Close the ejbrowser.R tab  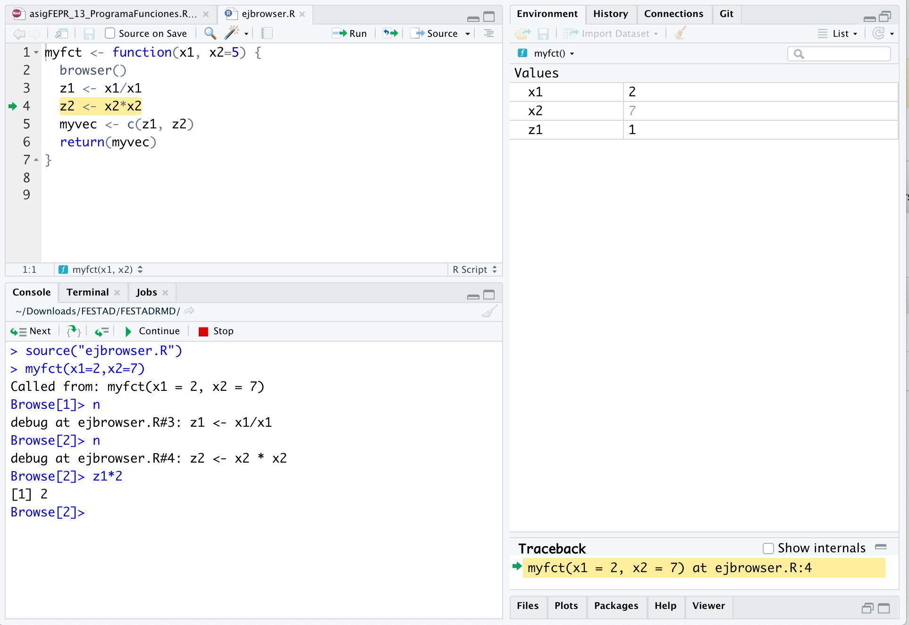(x=302, y=14)
